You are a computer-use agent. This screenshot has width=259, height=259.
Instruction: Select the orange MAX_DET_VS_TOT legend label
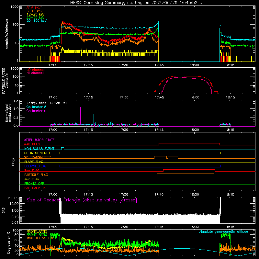tap(40, 238)
